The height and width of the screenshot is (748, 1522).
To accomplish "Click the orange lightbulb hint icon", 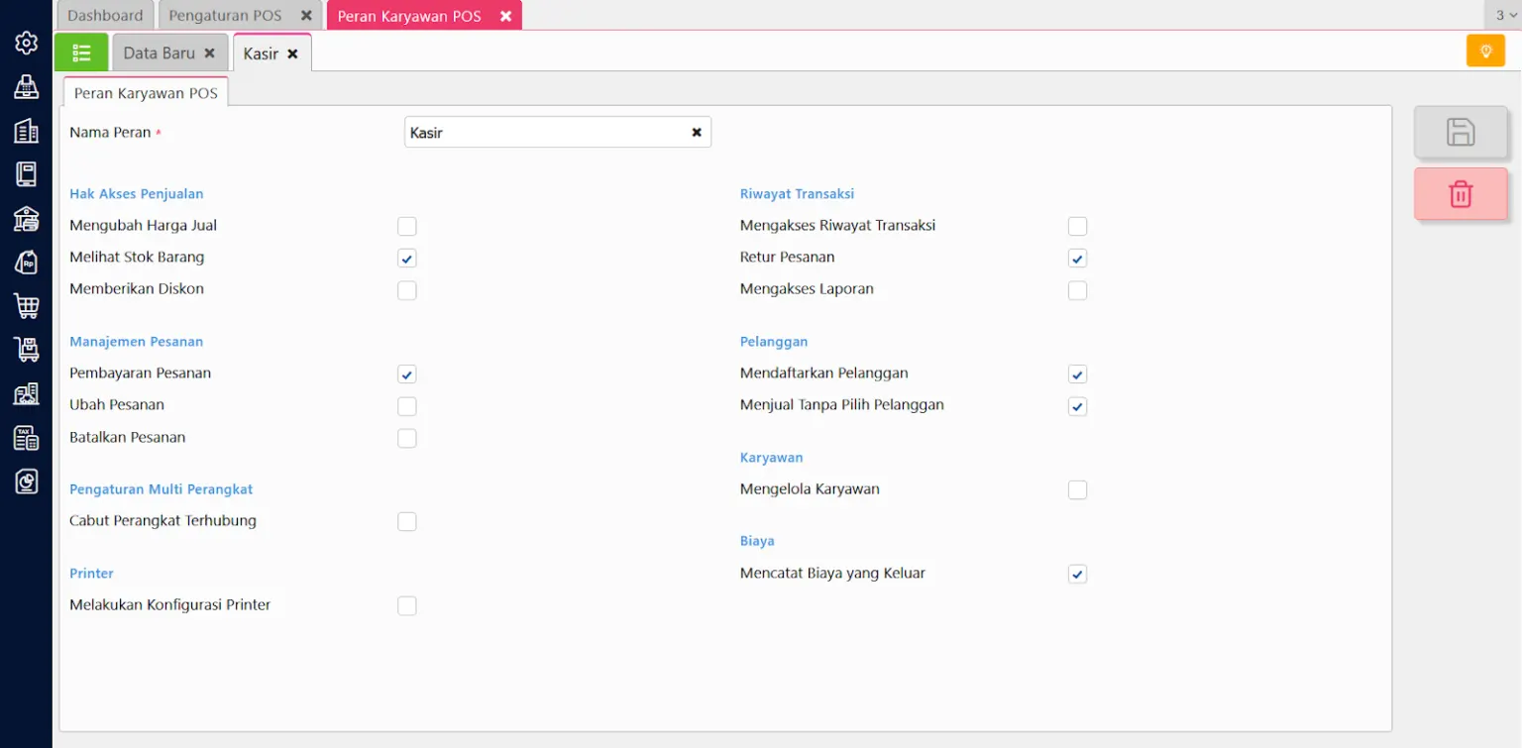I will [x=1485, y=51].
